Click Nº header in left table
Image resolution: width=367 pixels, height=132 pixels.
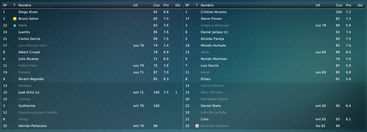pyautogui.click(x=5, y=5)
